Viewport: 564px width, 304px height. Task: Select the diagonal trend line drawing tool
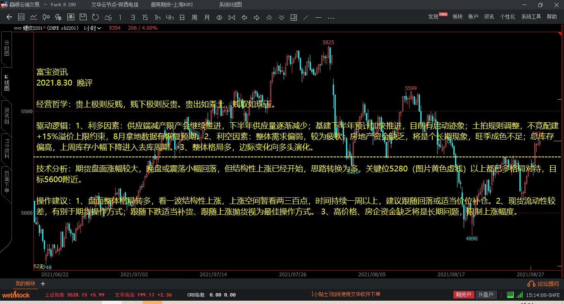tap(306, 17)
